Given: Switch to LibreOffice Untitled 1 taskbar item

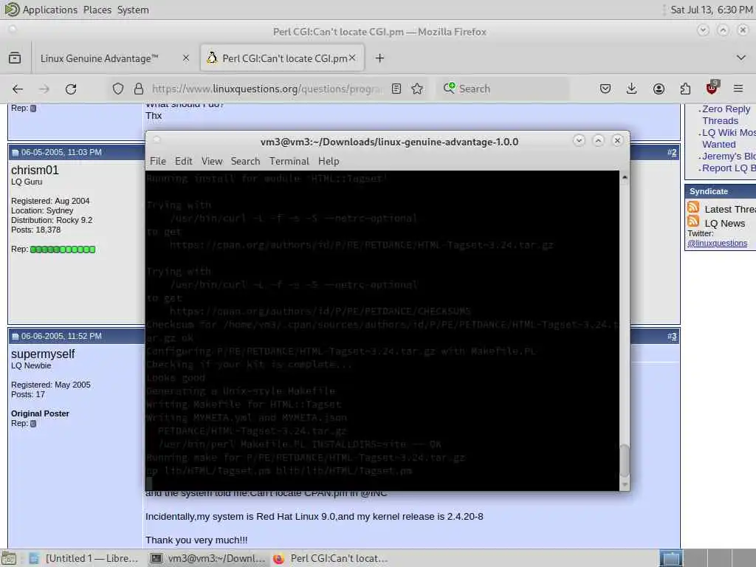Looking at the screenshot, I should click(85, 558).
